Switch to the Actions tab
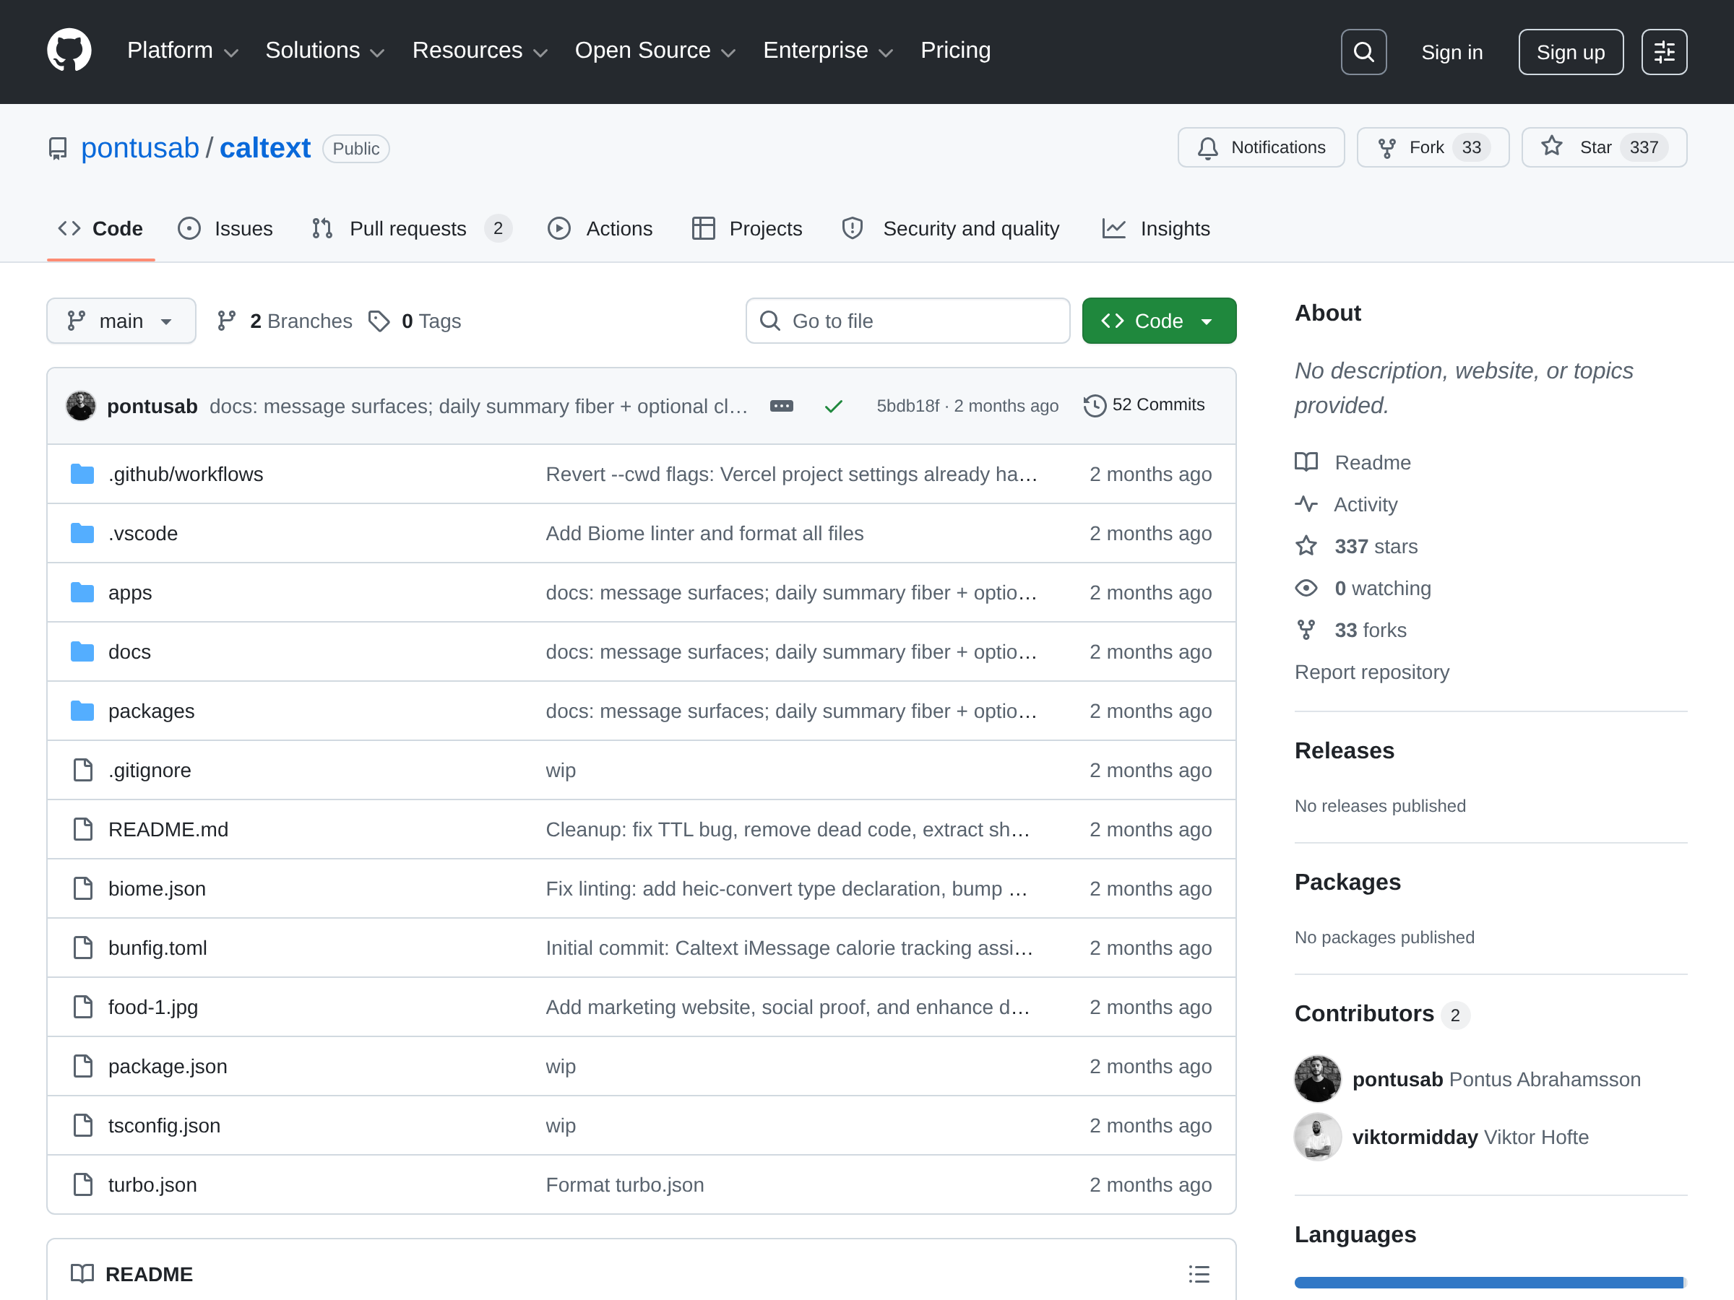The height and width of the screenshot is (1300, 1734). click(x=600, y=229)
